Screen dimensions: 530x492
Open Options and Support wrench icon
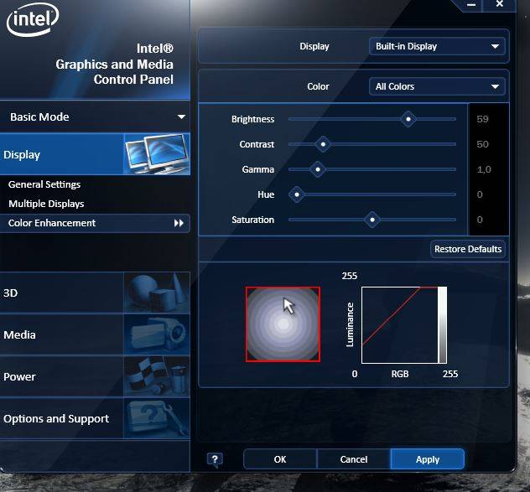(x=157, y=418)
